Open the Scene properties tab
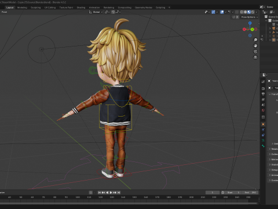This screenshot has height=209, width=278. tap(263, 105)
